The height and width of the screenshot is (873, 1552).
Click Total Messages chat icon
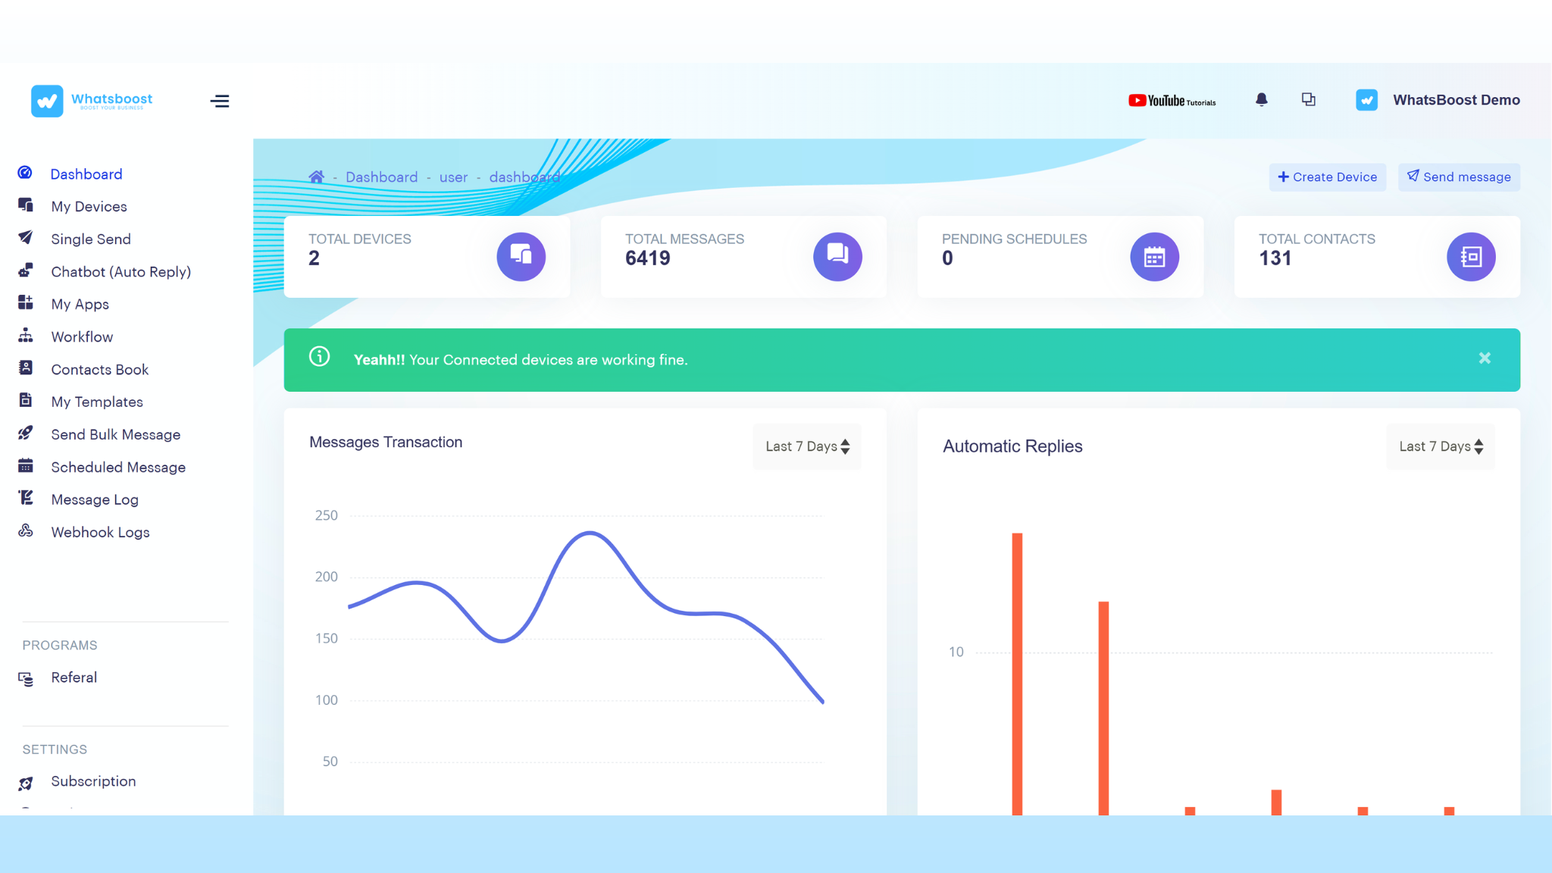(837, 257)
